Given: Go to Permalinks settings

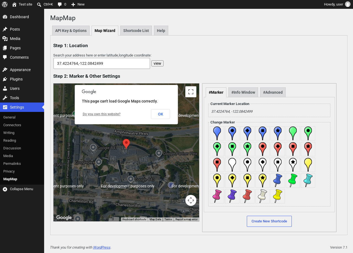Looking at the screenshot, I should tap(22, 163).
